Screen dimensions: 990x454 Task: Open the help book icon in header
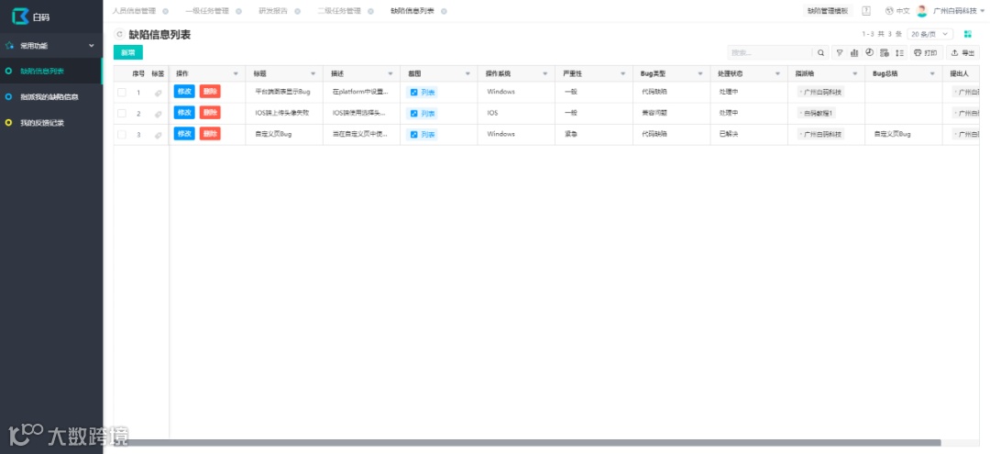click(x=866, y=11)
